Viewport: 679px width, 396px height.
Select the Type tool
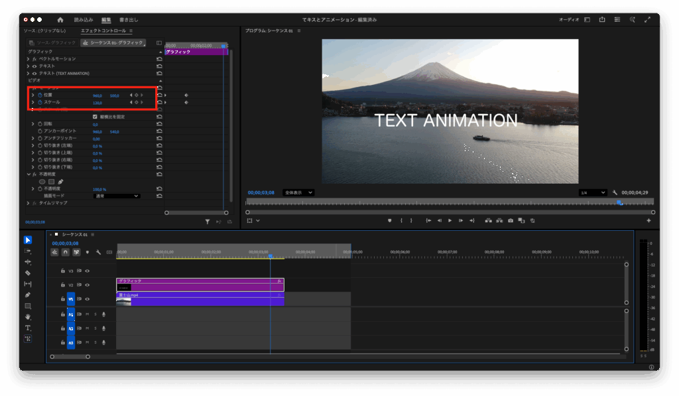click(28, 328)
